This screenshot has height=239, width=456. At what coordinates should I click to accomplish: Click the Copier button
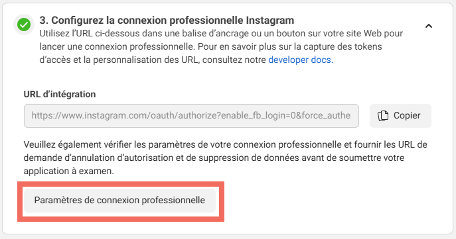tap(400, 116)
